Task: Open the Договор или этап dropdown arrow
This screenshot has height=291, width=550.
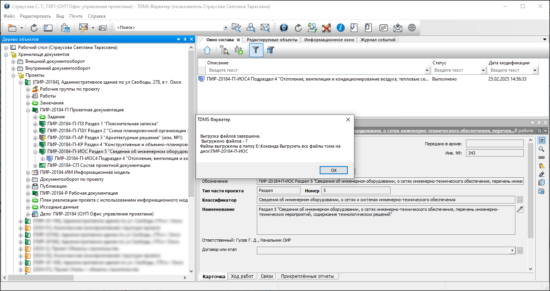Action: pos(512,251)
